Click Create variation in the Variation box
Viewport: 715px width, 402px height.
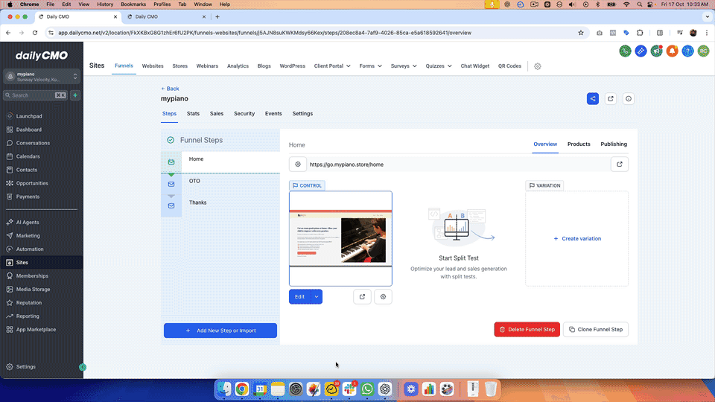(x=577, y=239)
